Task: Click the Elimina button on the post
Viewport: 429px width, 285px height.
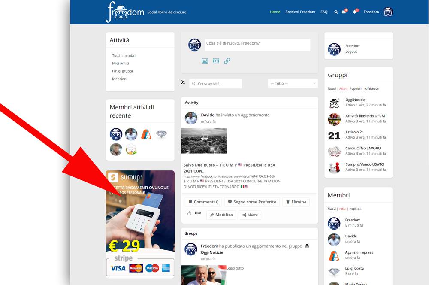Action: 296,202
